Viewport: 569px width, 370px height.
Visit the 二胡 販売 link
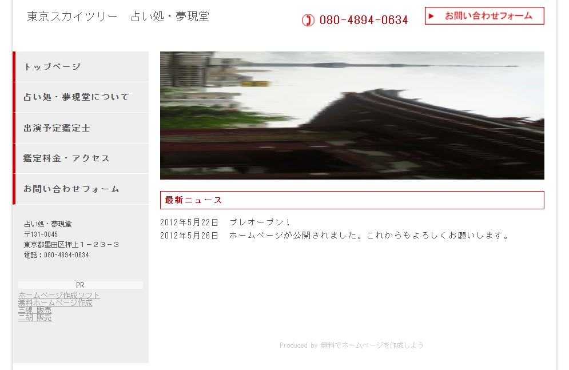point(35,317)
